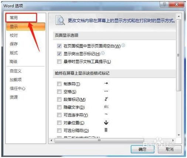Viewport: 187px width, 158px height.
Task: Enable the 段落标记 checkbox
Action: coord(59,99)
